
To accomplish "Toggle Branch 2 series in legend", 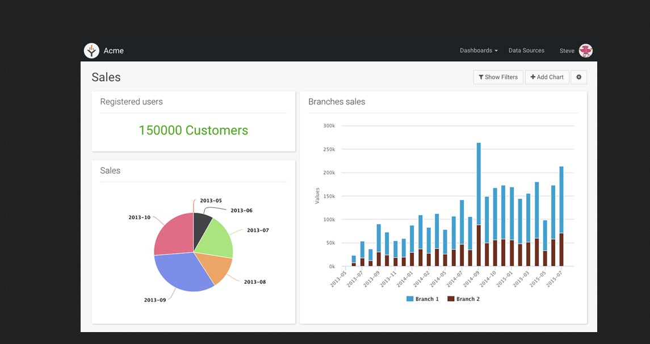I will point(463,299).
